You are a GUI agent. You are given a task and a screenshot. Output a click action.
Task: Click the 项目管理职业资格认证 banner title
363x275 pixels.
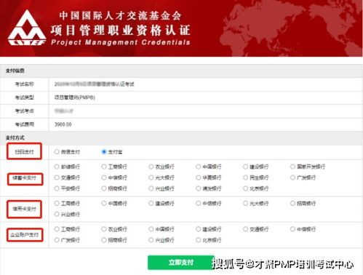121,31
